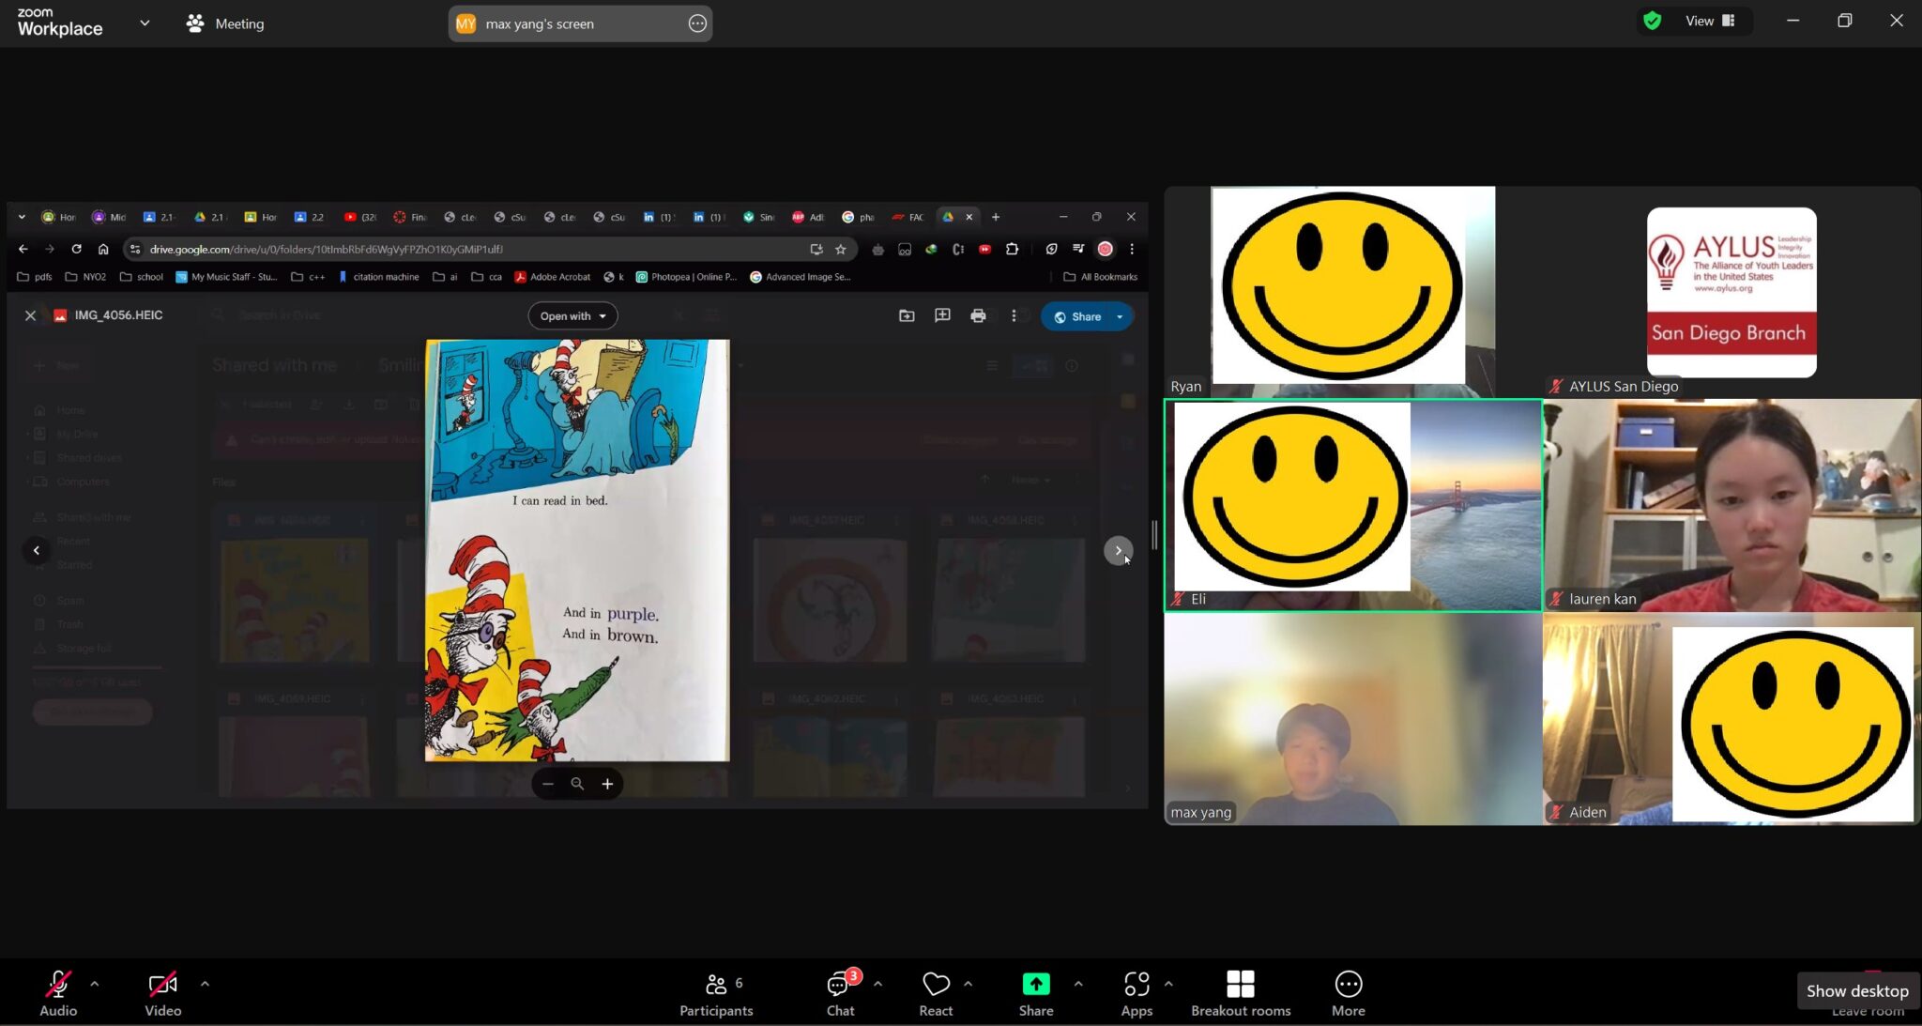
Task: Start camera with Video button
Action: [162, 993]
